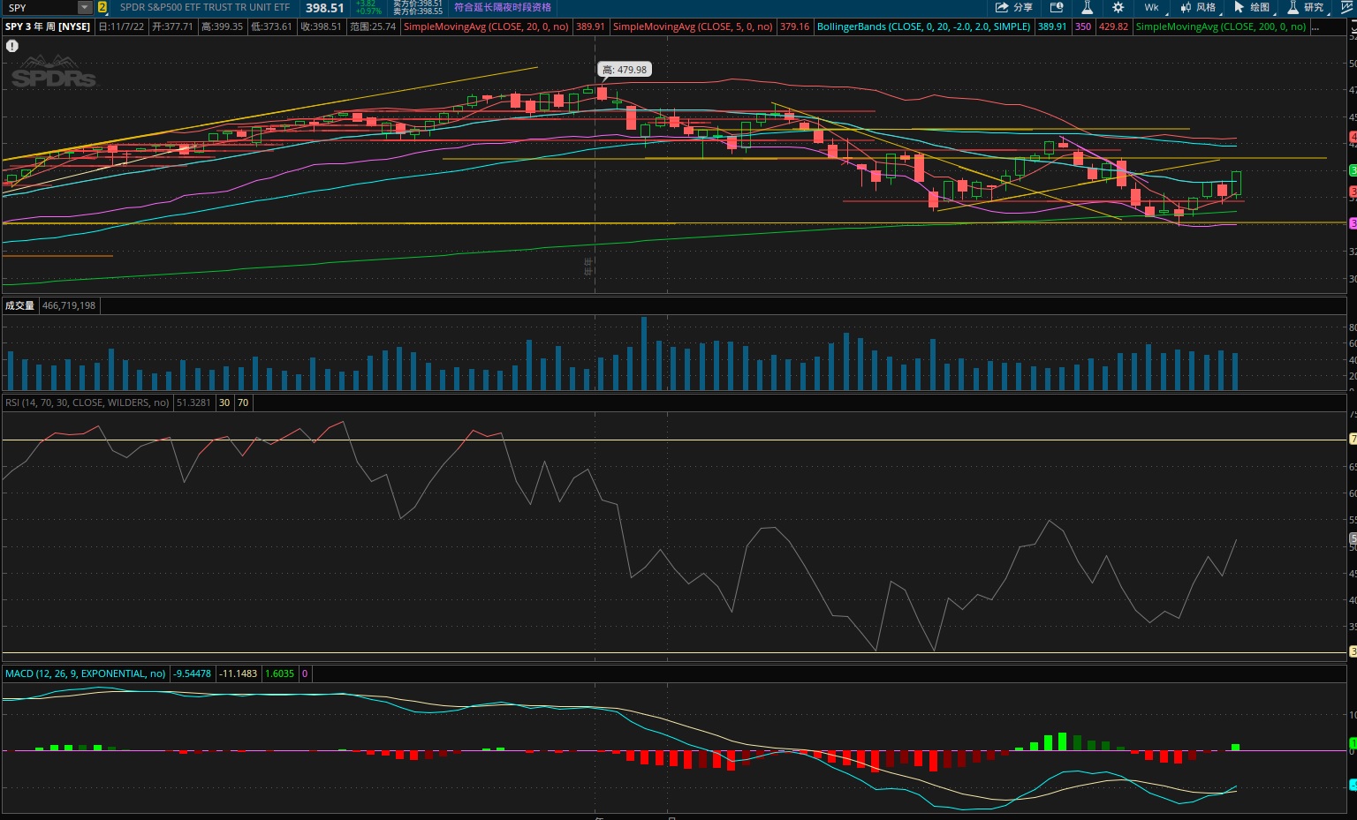Click the 开:377.71 open price readout
This screenshot has height=820, width=1357.
172,26
